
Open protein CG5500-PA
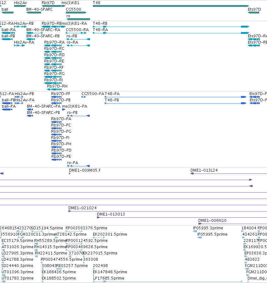pyautogui.click(x=83, y=97)
